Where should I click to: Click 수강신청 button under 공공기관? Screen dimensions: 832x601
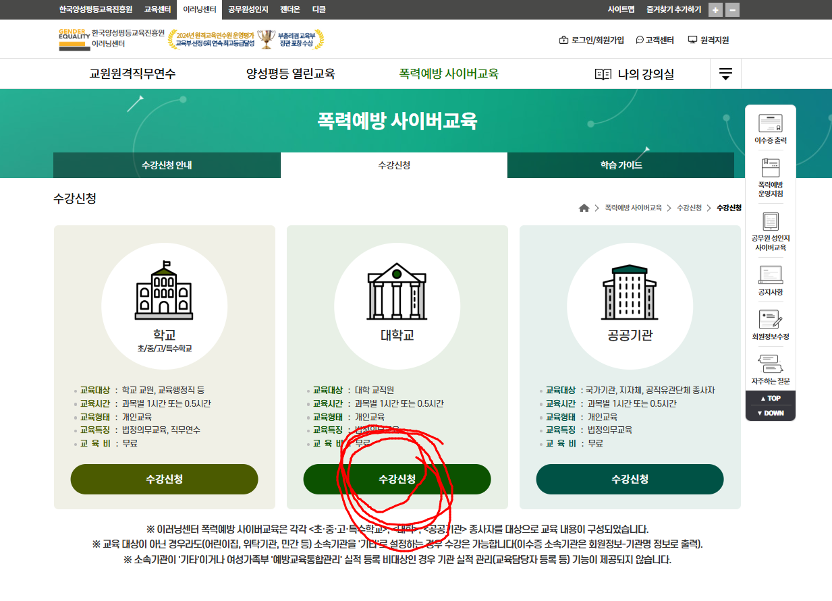pyautogui.click(x=630, y=479)
